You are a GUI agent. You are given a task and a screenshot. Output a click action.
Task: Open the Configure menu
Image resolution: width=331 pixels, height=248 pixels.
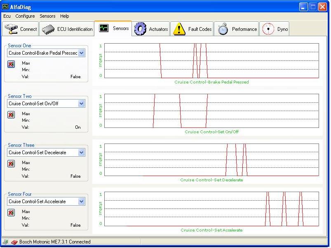click(x=25, y=16)
